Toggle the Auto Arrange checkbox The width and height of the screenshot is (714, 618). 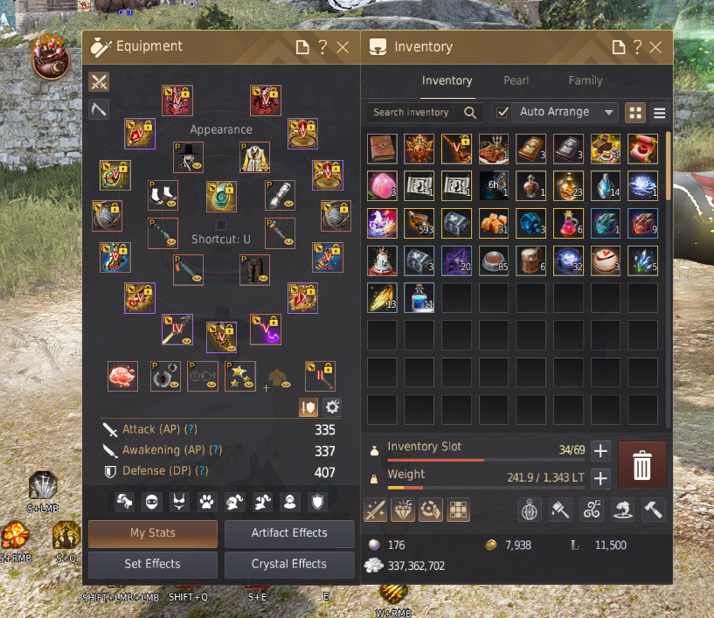point(503,113)
